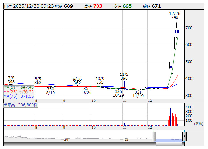The height and width of the screenshot is (149, 208).
Task: Click the 24 year marker in overview
Action: [66, 139]
